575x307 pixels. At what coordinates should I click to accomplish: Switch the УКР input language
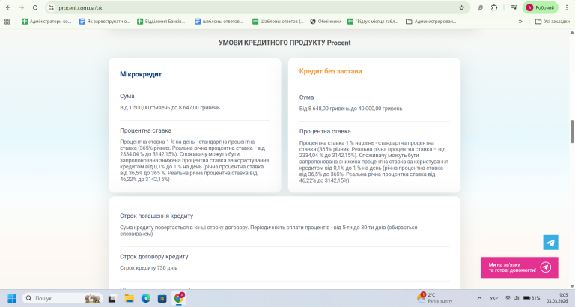493,298
